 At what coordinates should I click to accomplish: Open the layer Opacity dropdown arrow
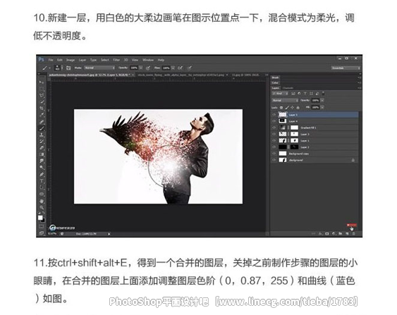[x=322, y=101]
